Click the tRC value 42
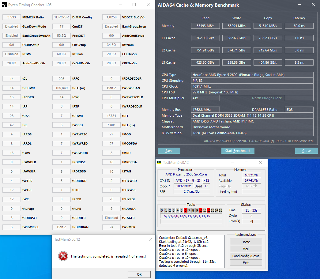 pos(12,125)
